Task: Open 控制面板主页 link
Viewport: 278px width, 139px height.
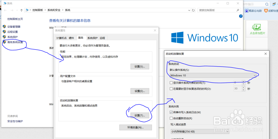Action: coord(15,19)
